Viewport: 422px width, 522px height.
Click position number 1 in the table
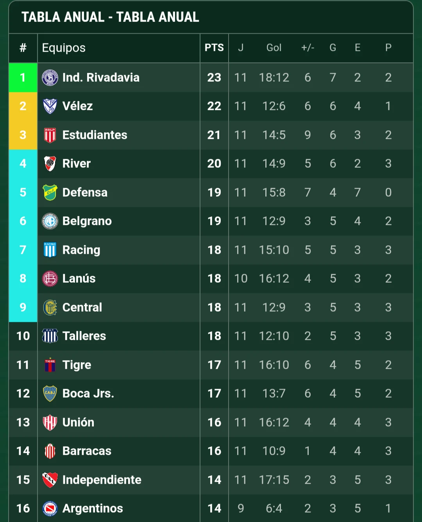[x=23, y=77]
